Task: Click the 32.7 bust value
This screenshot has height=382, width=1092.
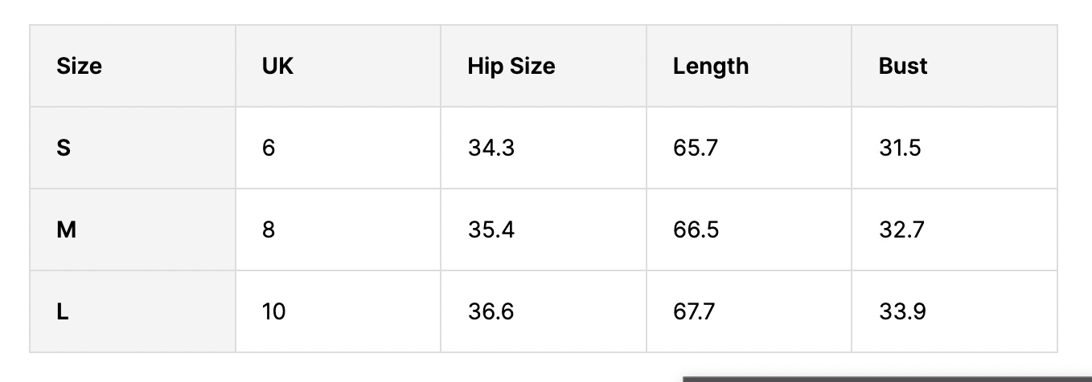Action: [x=901, y=230]
